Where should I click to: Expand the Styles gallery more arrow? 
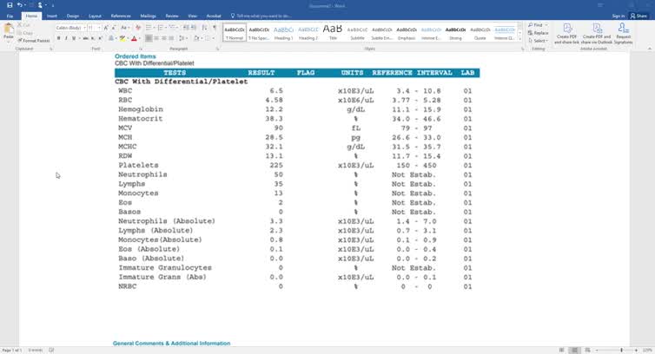519,40
